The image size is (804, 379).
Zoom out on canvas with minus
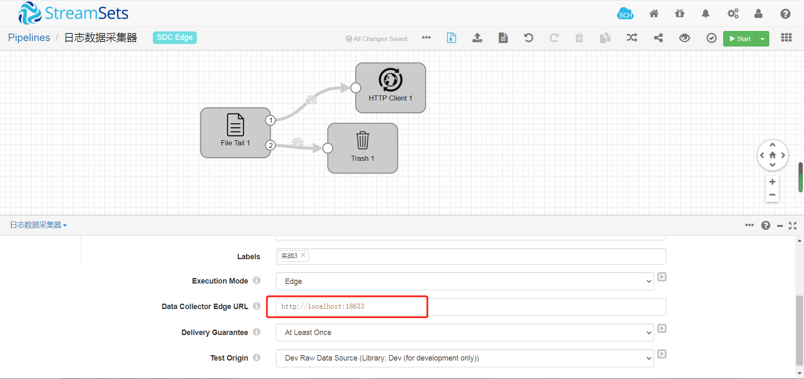(773, 195)
